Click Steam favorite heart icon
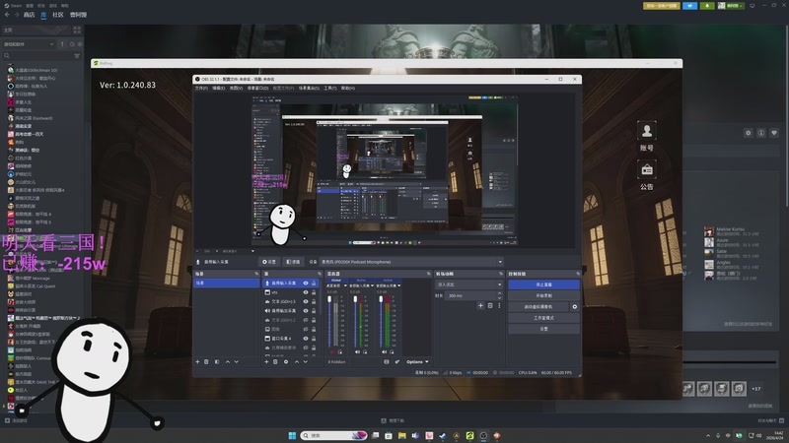The width and height of the screenshot is (789, 443). coord(774,133)
